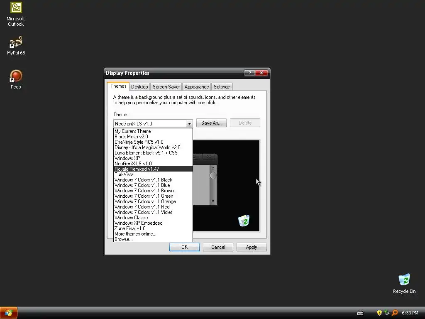This screenshot has height=319, width=425.
Task: Close the Display Properties dialog
Action: coord(261,73)
